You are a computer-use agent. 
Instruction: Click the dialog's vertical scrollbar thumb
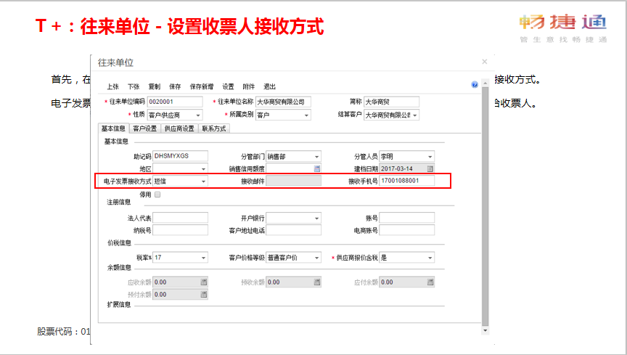pos(485,206)
